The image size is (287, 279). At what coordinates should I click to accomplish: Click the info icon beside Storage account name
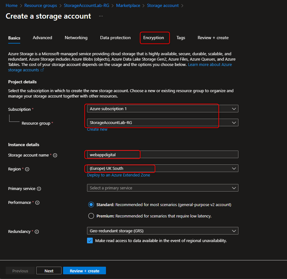pyautogui.click(x=55, y=155)
